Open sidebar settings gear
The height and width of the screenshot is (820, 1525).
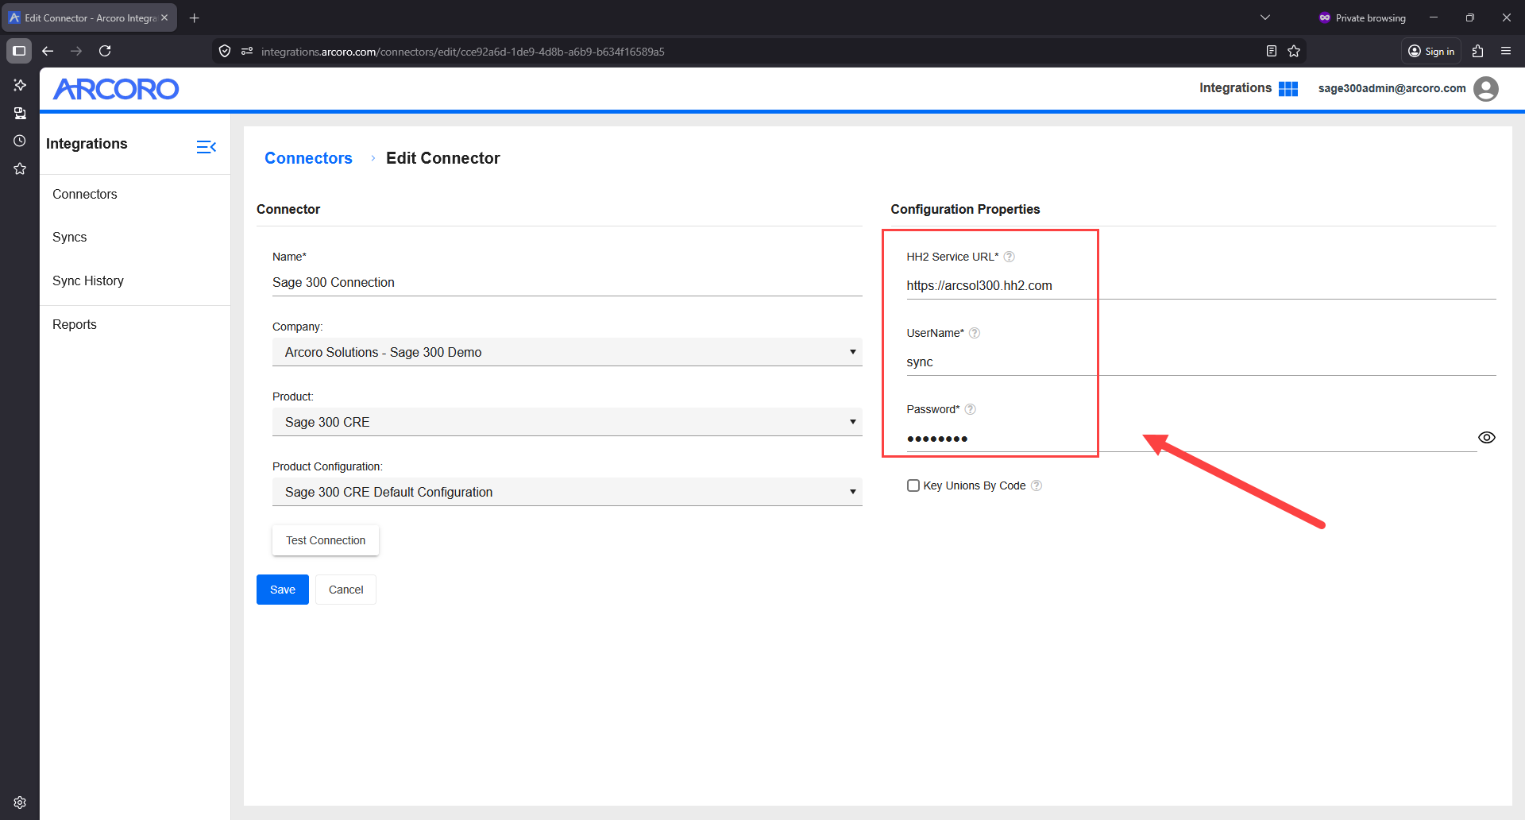click(x=20, y=803)
